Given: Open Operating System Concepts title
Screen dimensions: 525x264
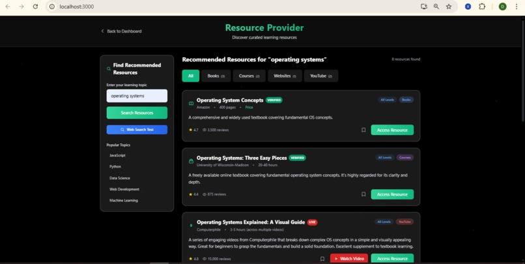Looking at the screenshot, I should pos(230,100).
